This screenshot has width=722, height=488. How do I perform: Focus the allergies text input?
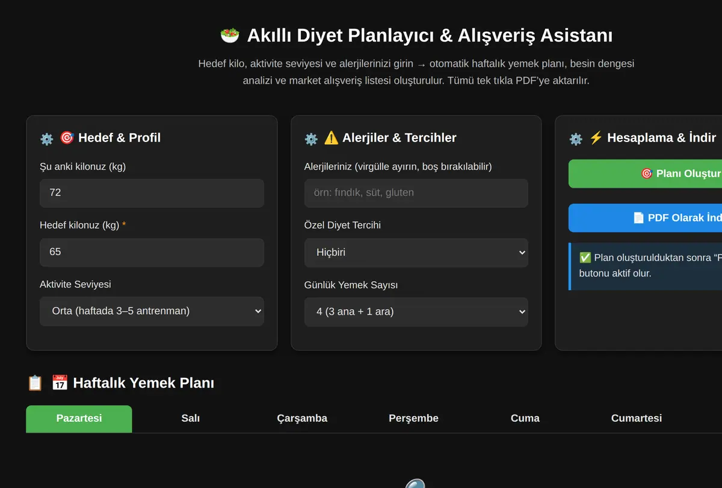[416, 193]
